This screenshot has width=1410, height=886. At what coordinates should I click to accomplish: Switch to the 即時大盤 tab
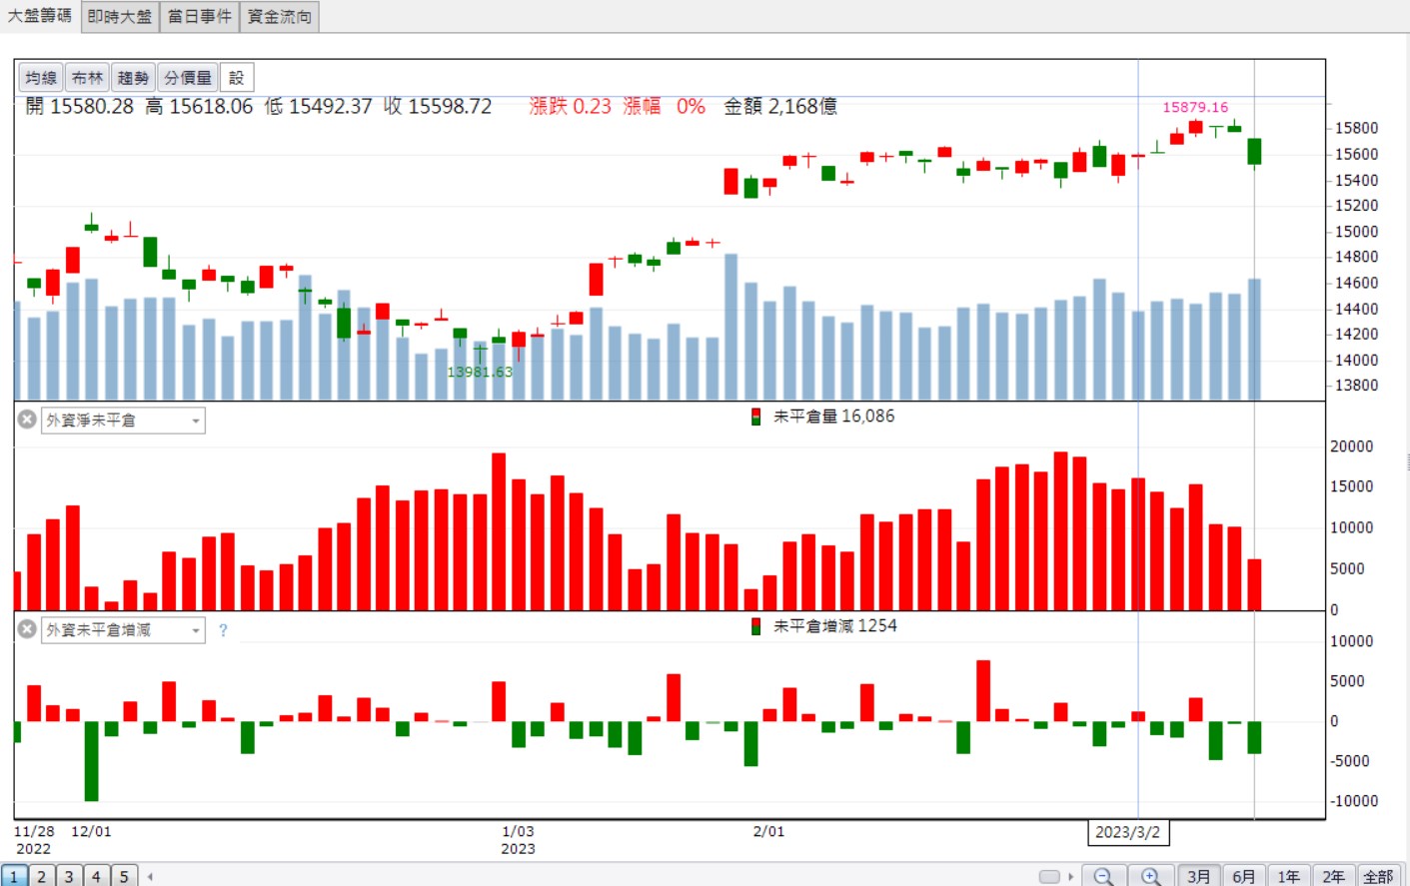120,16
